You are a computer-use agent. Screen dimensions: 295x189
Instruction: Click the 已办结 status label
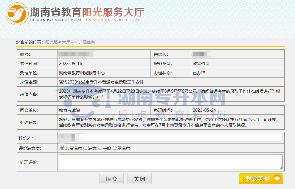point(199,73)
